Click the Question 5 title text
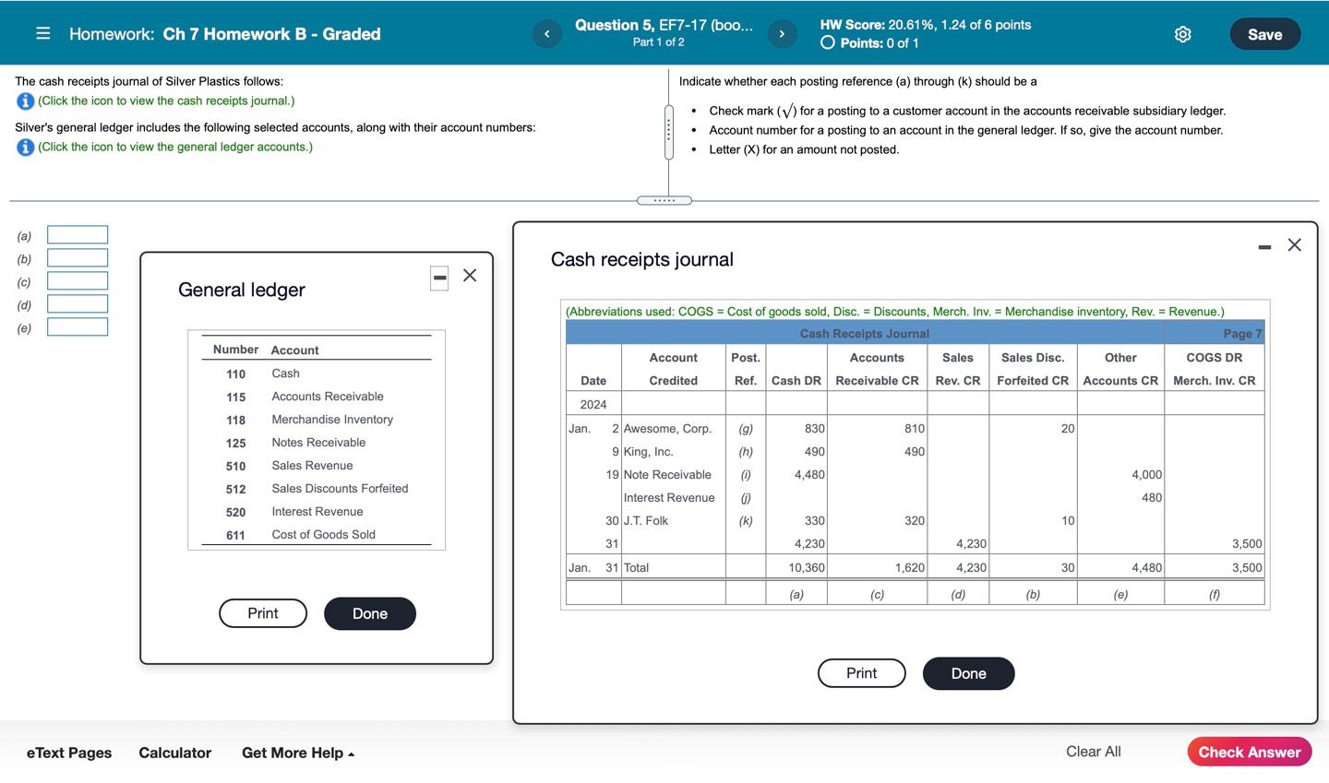 pos(664,25)
